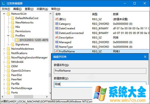Expand the PeerDist tree node

point(4,75)
